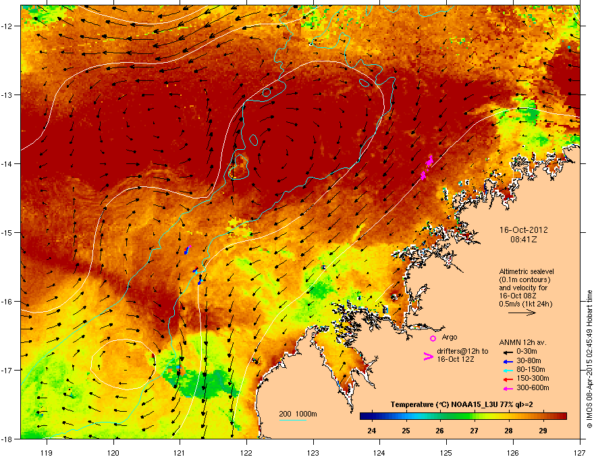Click the longitude axis label 125

(446, 452)
